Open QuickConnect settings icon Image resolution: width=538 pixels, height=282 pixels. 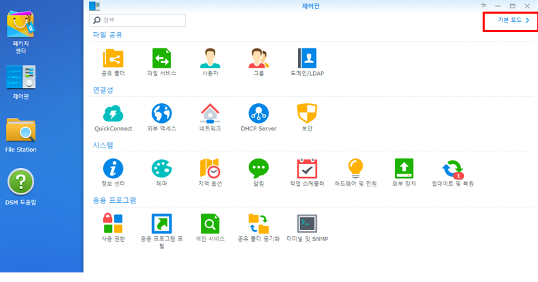(113, 113)
